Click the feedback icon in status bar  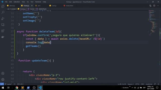[155, 84]
